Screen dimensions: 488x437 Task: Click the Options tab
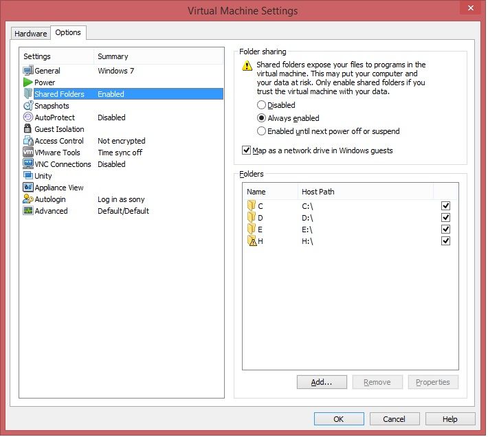click(x=68, y=32)
